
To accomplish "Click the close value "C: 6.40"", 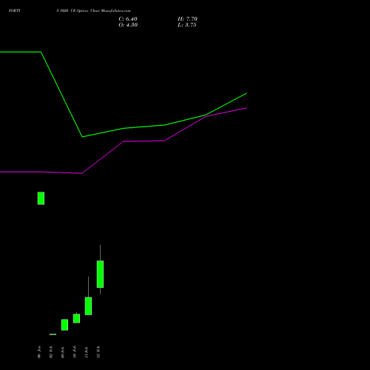I will [128, 19].
